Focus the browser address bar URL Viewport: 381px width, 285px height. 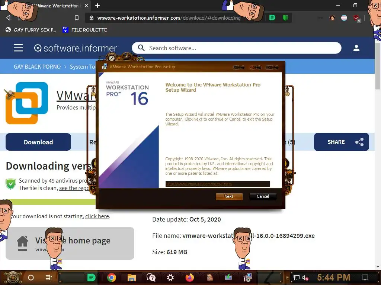coord(169,18)
